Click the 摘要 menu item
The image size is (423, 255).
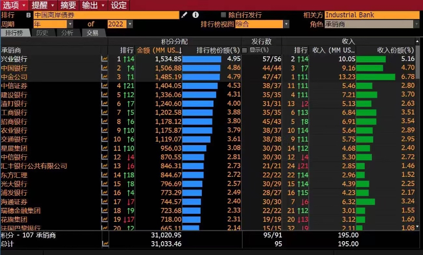point(68,5)
